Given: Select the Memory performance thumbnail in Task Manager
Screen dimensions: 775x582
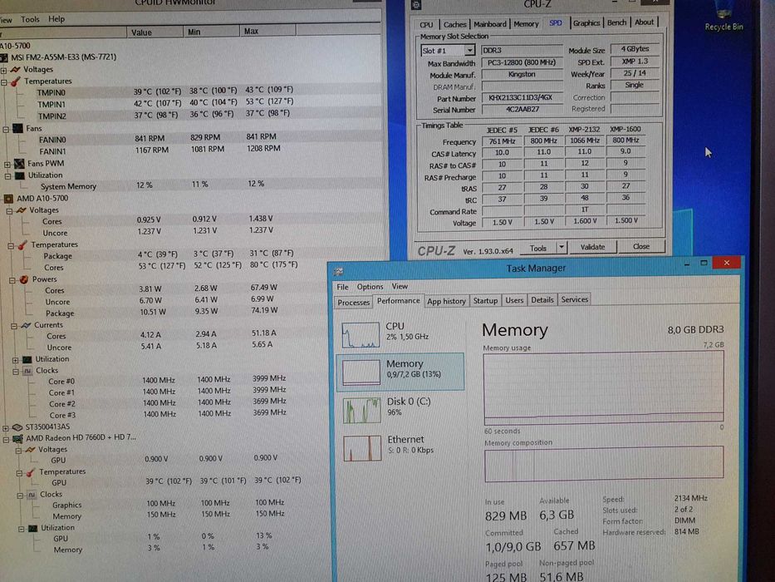Looking at the screenshot, I should click(x=400, y=371).
